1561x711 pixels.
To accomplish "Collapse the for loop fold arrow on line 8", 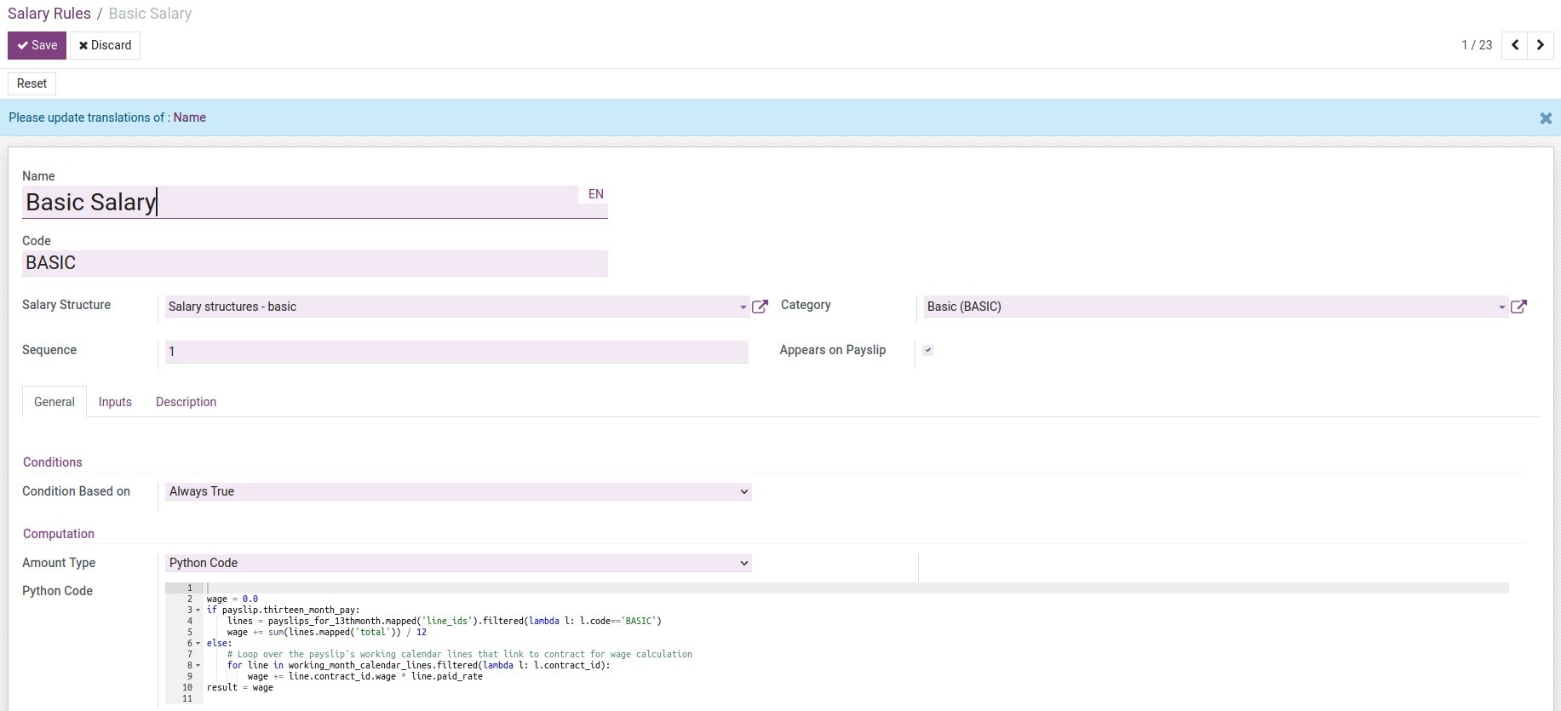I will 198,666.
